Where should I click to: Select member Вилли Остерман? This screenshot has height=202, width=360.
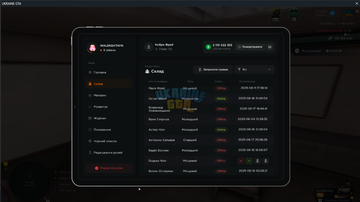[x=161, y=171]
